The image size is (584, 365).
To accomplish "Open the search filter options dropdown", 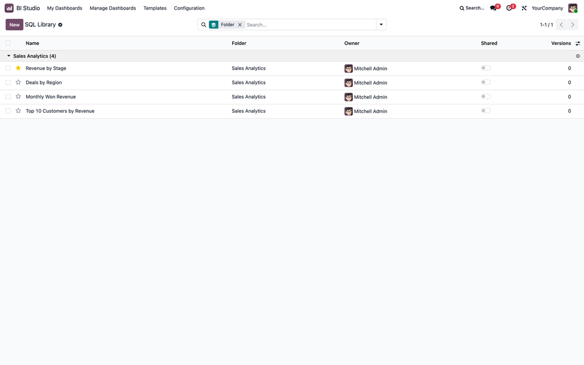I will 381,25.
